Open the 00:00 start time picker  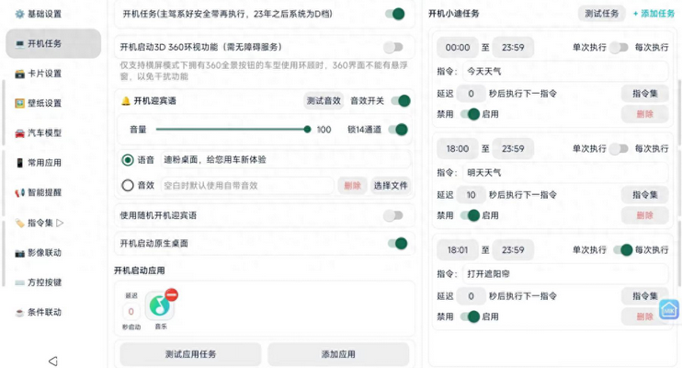tap(457, 48)
